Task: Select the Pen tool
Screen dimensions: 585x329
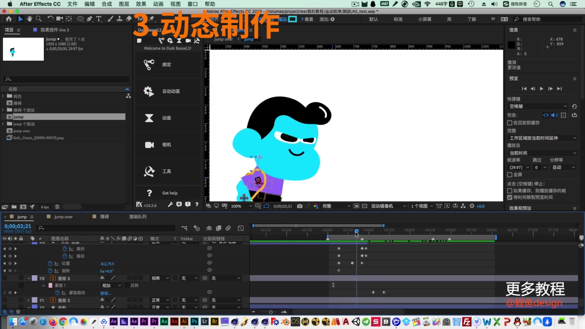Action: (90, 19)
